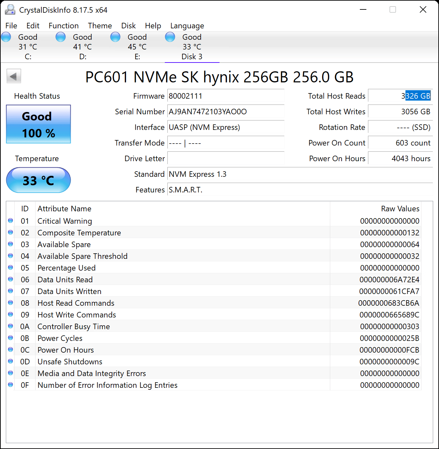Screen dimensions: 439x449
Task: Click status dot for Host Write Commands
Action: [10, 315]
